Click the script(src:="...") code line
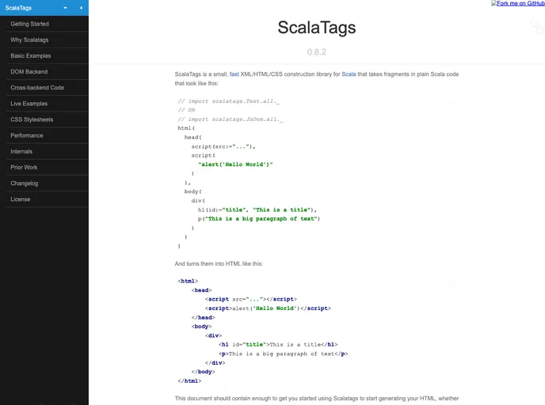The height and width of the screenshot is (405, 545). pos(223,147)
